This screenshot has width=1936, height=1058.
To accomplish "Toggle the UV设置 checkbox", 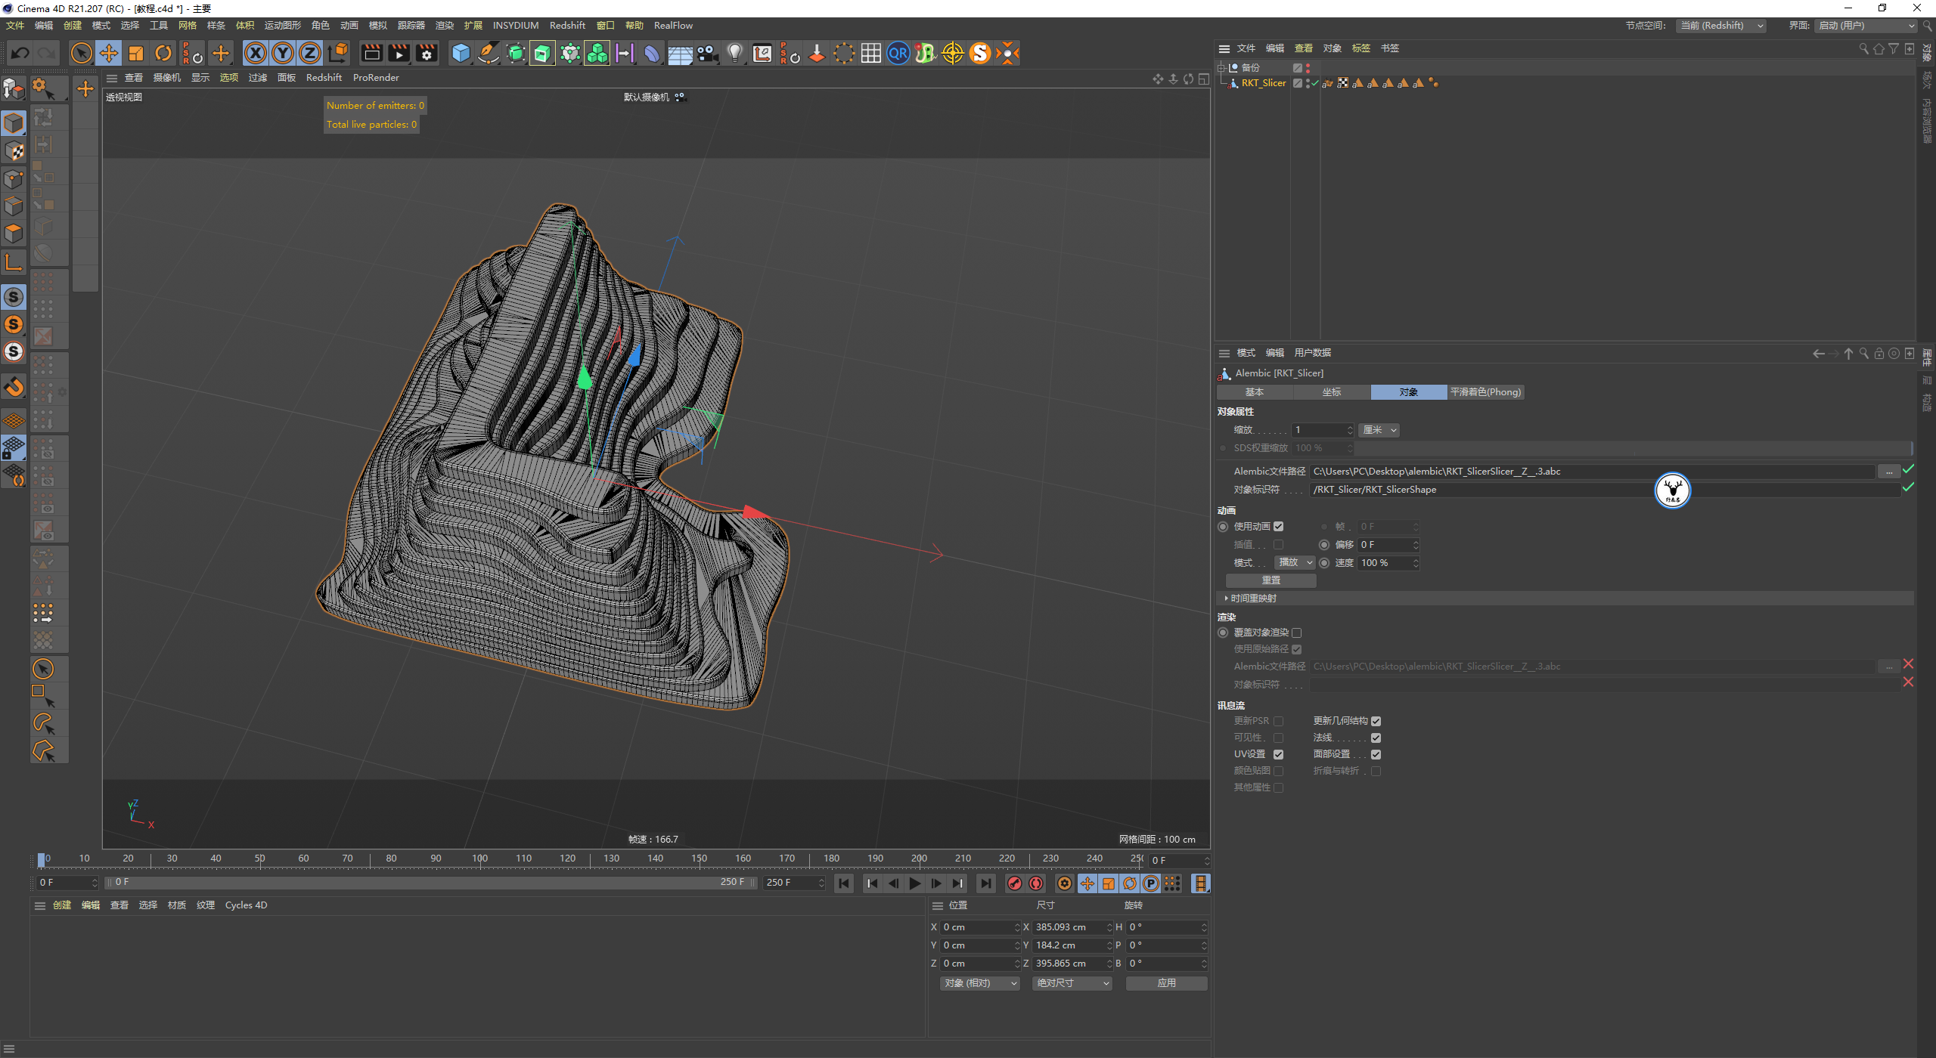I will pos(1278,754).
